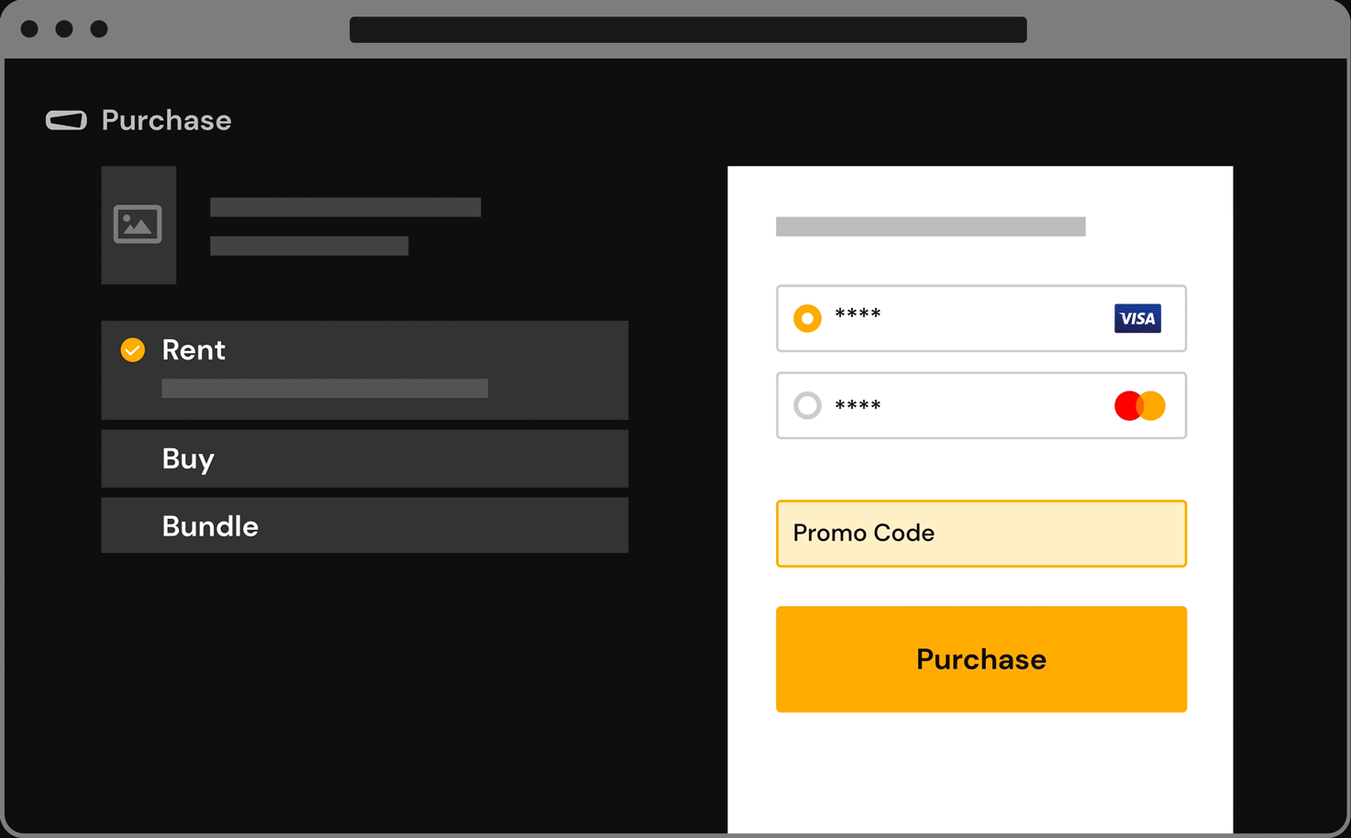Click the first window control dot
1351x838 pixels.
click(29, 29)
